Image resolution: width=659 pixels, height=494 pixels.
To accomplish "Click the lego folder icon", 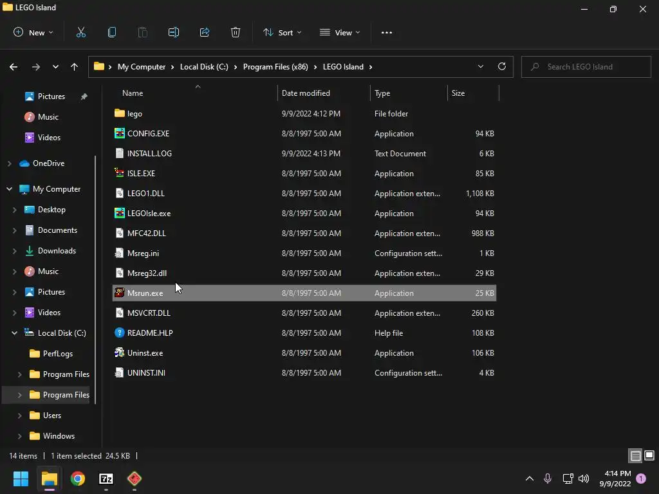I will 119,113.
